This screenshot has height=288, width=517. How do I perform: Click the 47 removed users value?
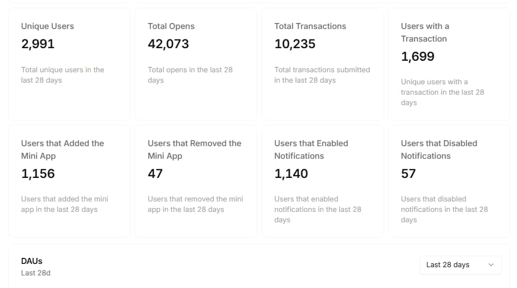tap(155, 174)
